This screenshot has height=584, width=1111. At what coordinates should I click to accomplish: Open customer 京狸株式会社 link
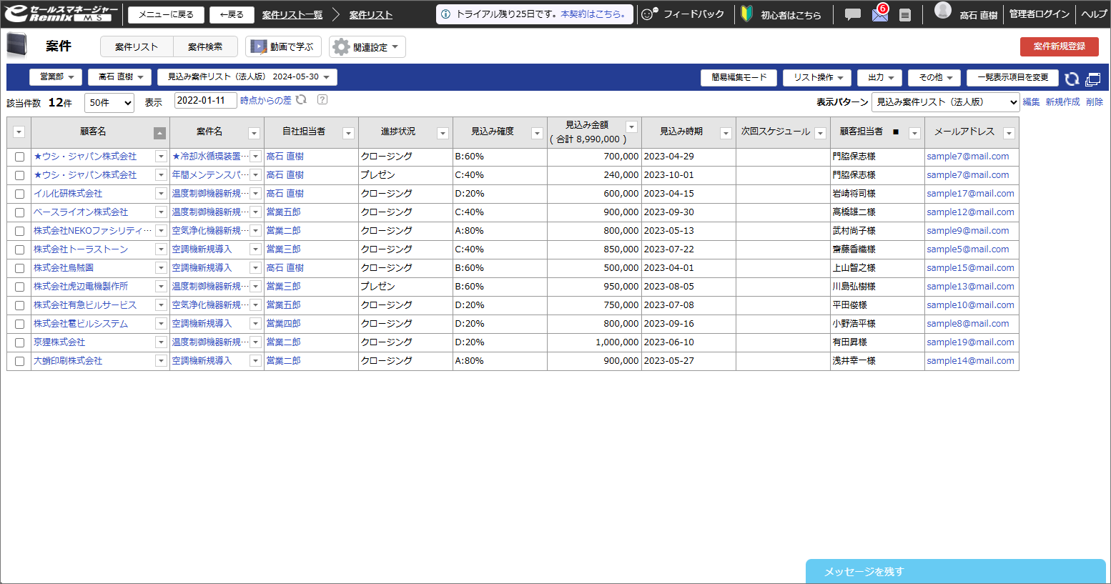click(59, 342)
